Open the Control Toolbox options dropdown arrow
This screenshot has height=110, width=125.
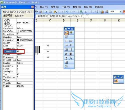coord(69,29)
